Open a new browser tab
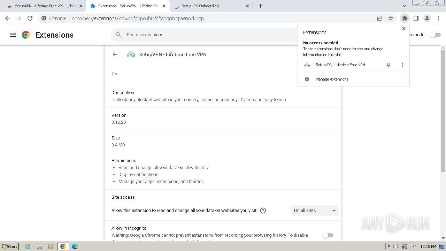 [261, 6]
